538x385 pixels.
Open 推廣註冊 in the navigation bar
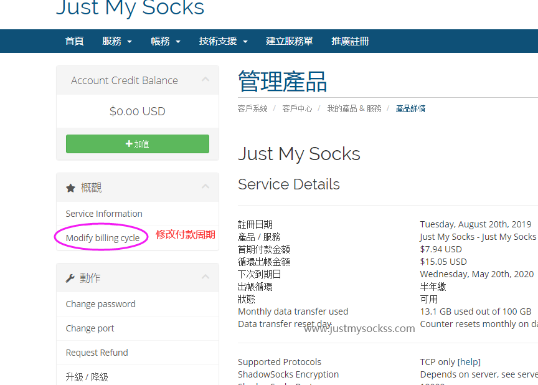(x=350, y=41)
